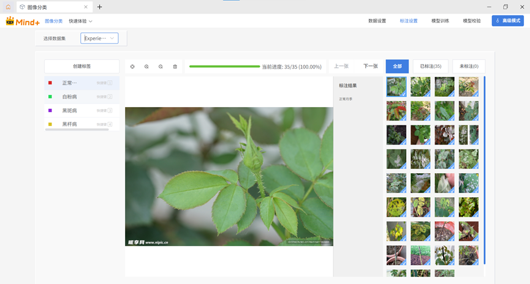530x284 pixels.
Task: Select the first thumbnail in the image grid
Action: (x=396, y=86)
